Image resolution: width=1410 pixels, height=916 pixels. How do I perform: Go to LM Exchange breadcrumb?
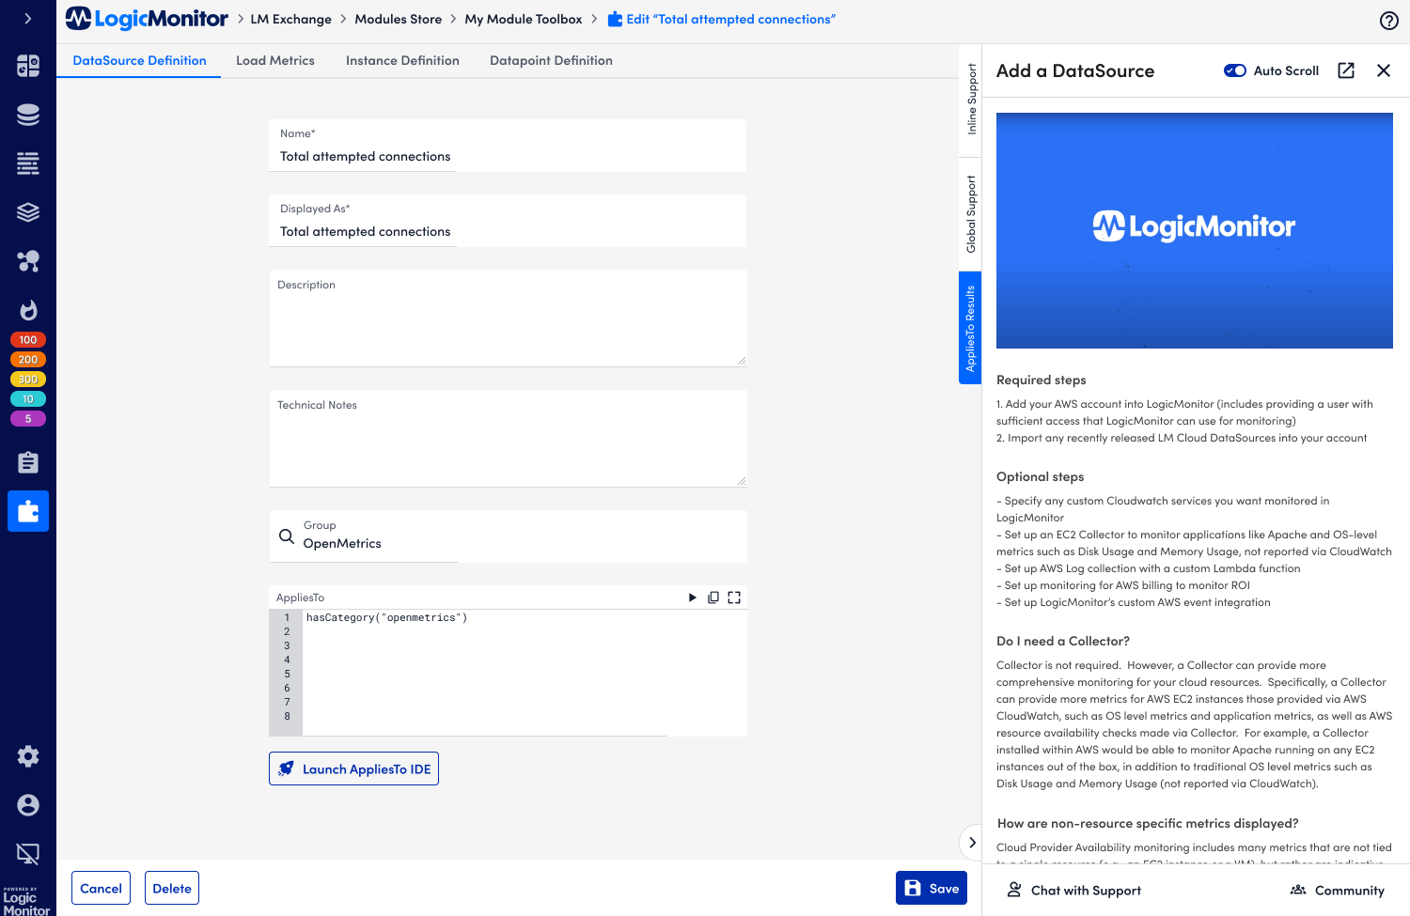tap(290, 19)
